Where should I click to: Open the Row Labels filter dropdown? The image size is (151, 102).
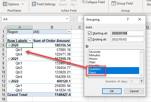point(30,41)
